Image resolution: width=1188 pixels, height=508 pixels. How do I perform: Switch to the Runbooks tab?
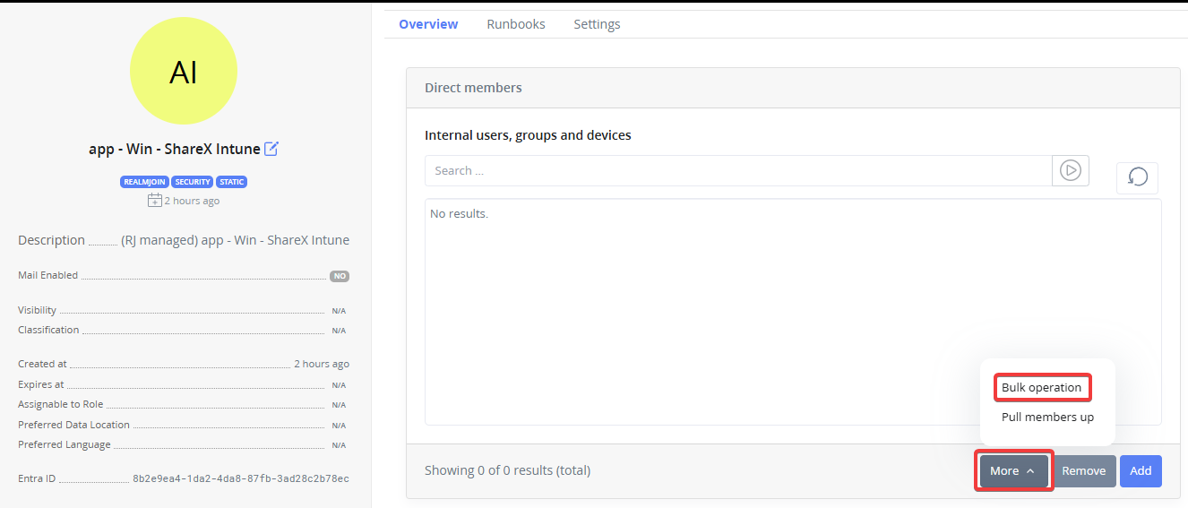click(516, 24)
